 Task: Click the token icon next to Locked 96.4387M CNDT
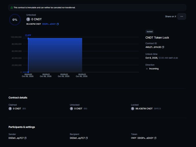click(133, 108)
